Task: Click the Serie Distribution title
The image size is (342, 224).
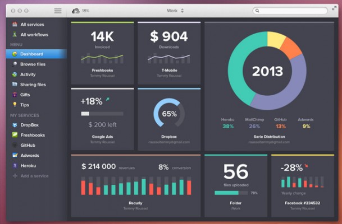Action: coord(269,137)
